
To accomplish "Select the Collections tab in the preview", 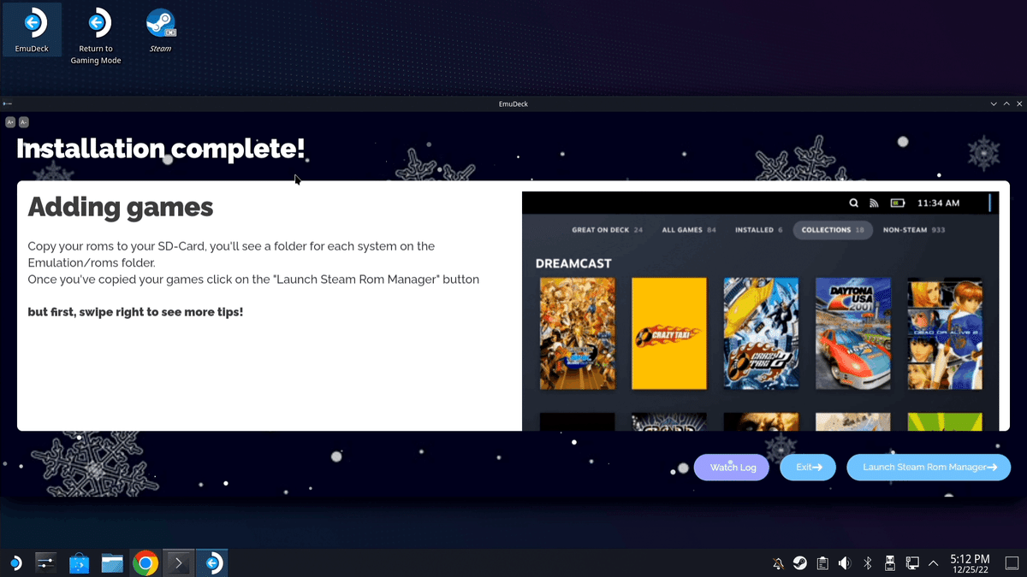I will (x=833, y=230).
